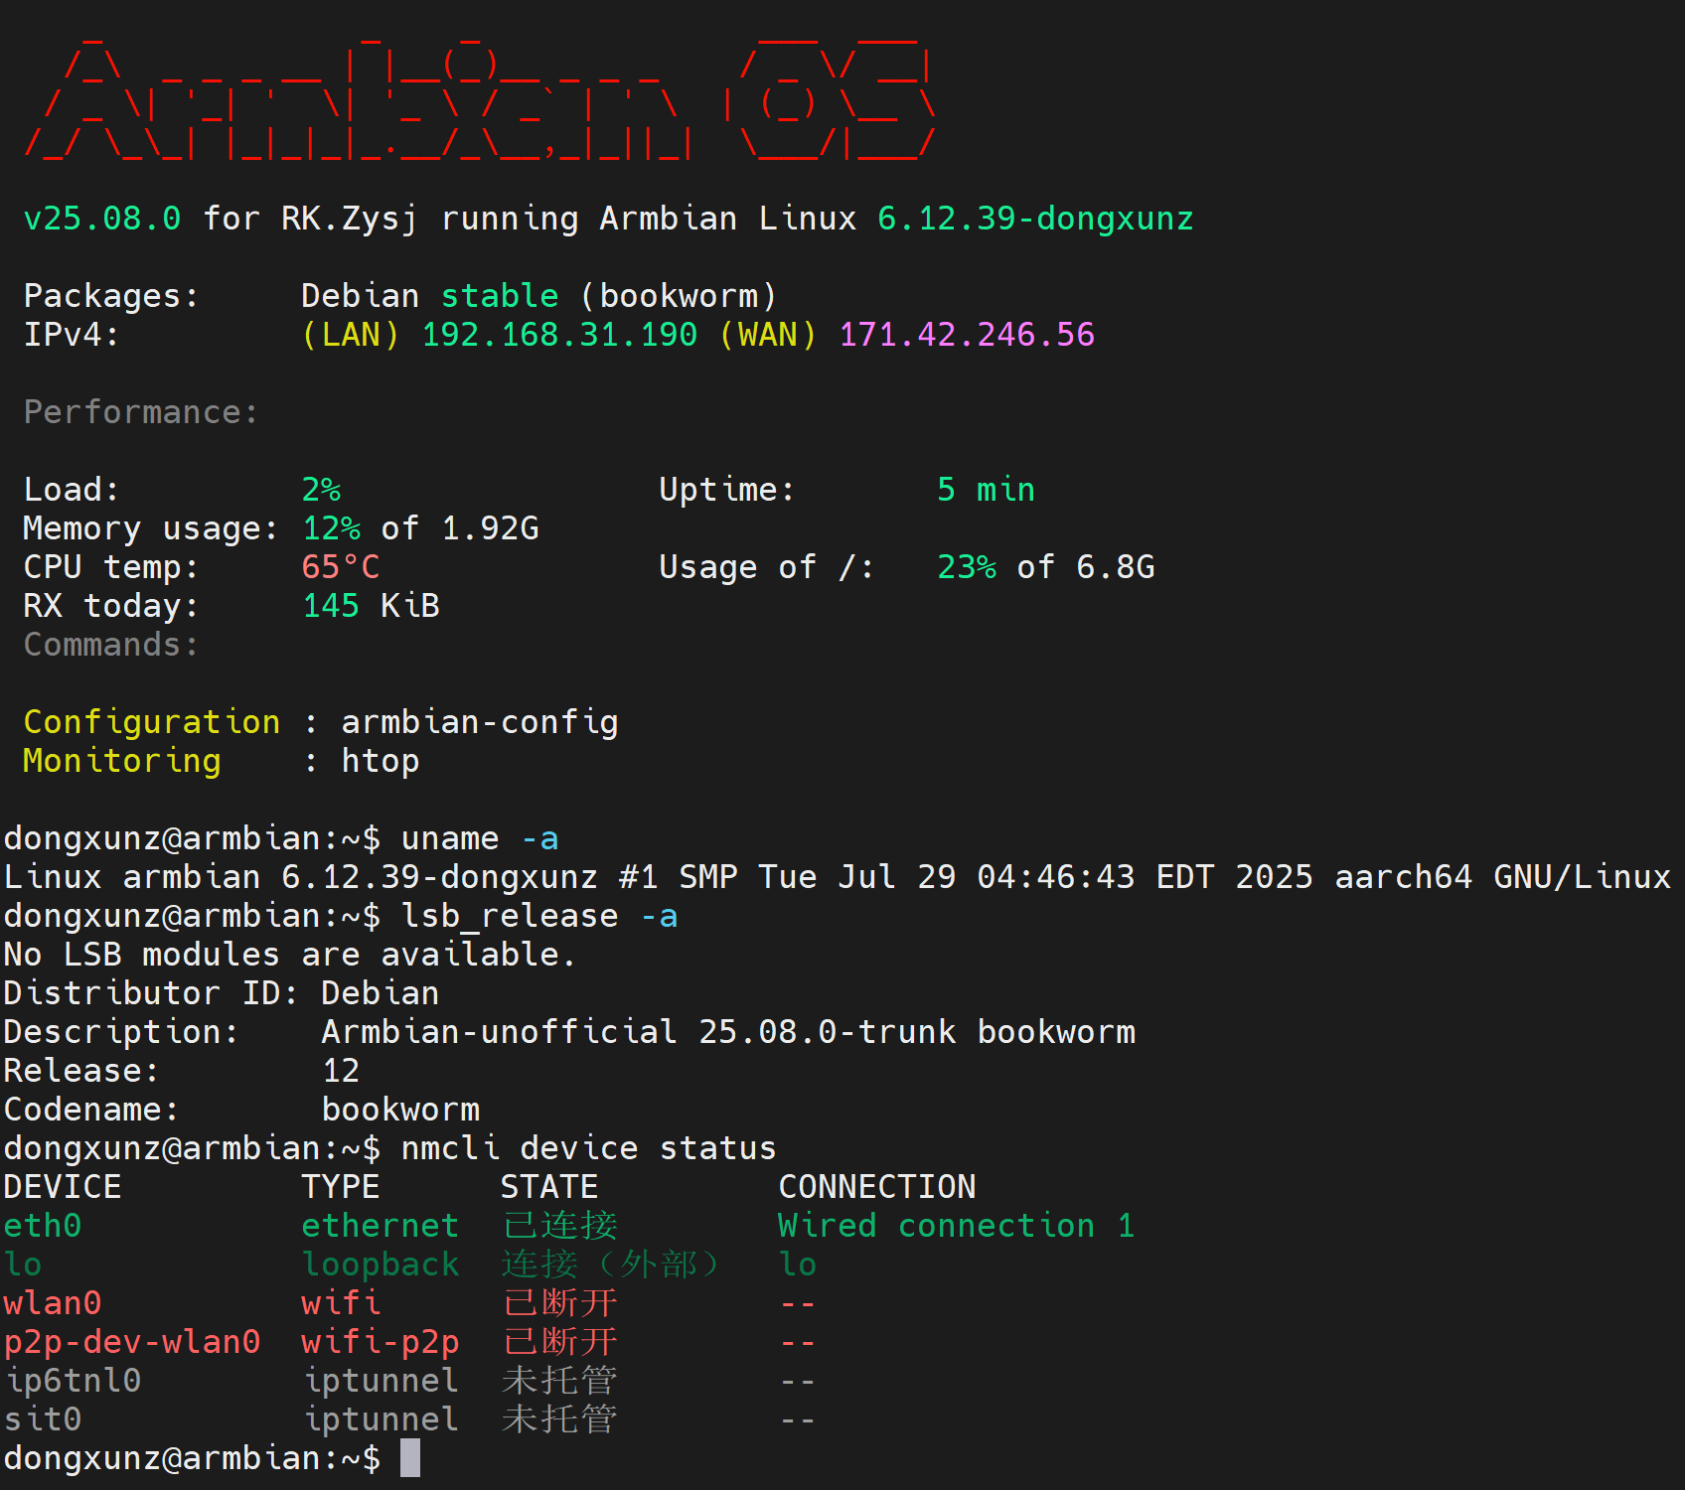Image resolution: width=1685 pixels, height=1490 pixels.
Task: Click the eth0 state "已连接"
Action: [x=559, y=1226]
